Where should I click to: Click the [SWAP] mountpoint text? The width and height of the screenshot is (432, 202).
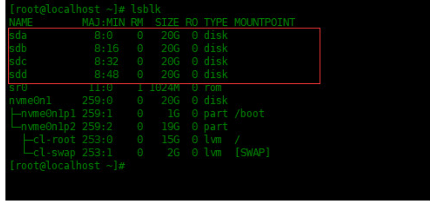point(252,152)
